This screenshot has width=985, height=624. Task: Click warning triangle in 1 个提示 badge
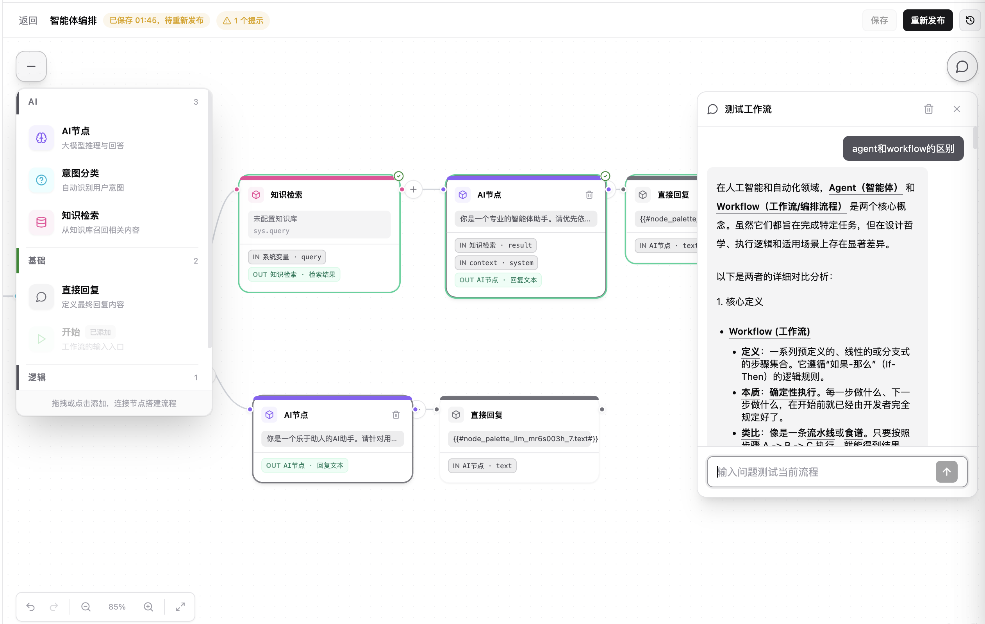(227, 20)
